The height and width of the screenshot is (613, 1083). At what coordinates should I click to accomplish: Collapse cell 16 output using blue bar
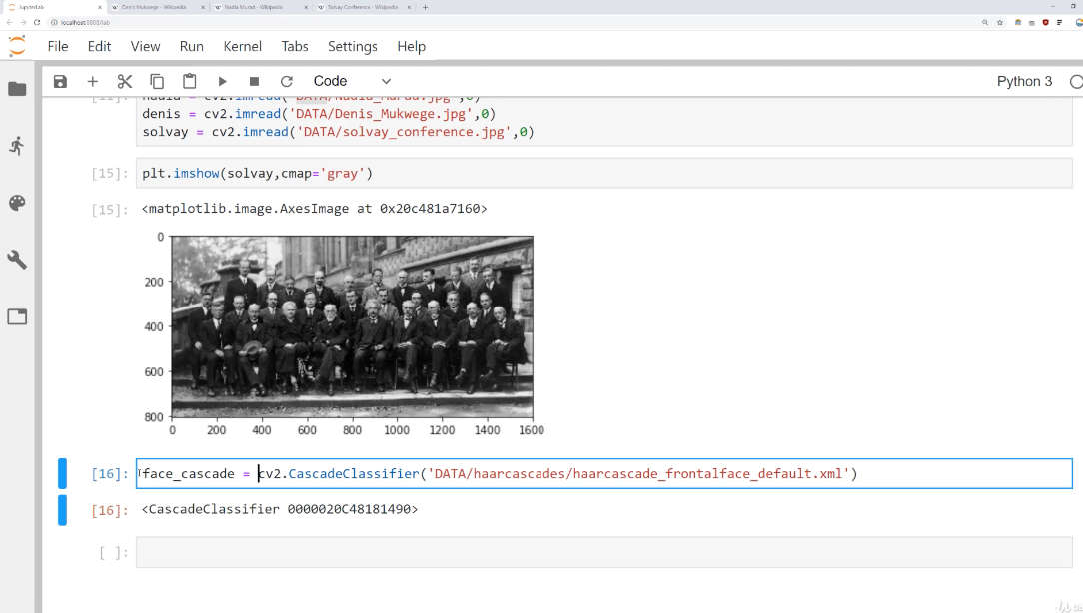pos(62,510)
